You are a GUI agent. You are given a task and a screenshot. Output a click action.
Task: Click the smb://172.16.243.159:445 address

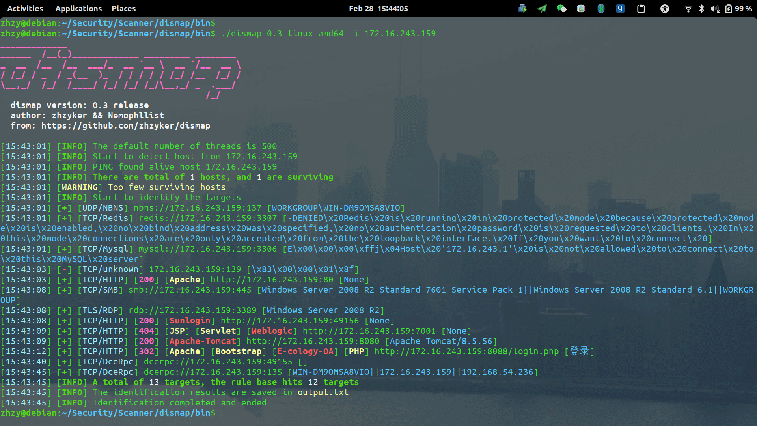[x=190, y=290]
